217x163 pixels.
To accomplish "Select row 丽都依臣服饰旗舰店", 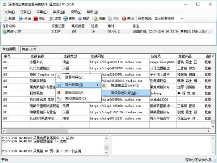I will [x=106, y=106].
